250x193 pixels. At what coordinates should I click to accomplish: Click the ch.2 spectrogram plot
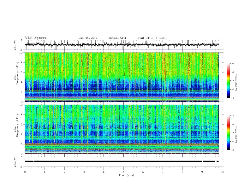122,129
